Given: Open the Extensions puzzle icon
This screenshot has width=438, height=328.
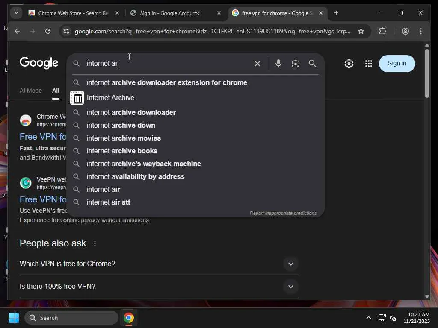Looking at the screenshot, I should [383, 31].
